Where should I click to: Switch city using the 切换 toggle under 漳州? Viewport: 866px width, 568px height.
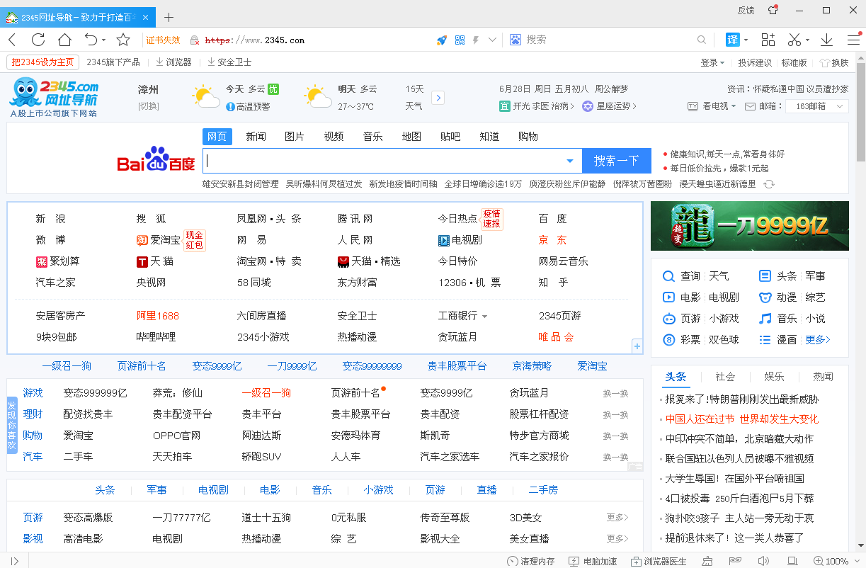148,106
